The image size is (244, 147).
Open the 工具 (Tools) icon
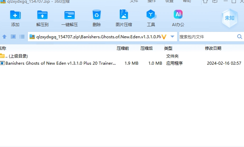point(151,15)
